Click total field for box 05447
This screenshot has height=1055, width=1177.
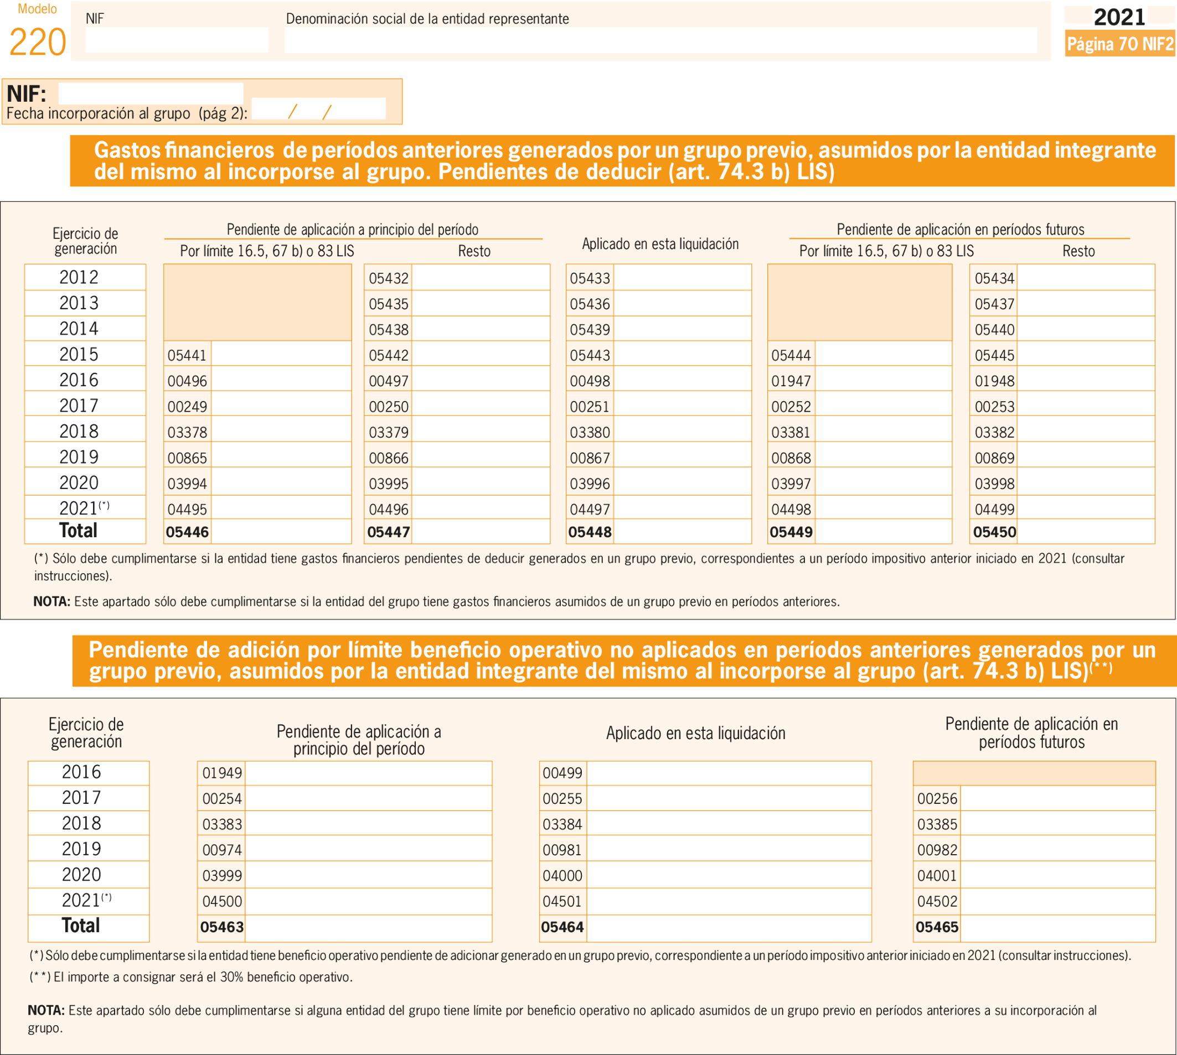pos(481,532)
